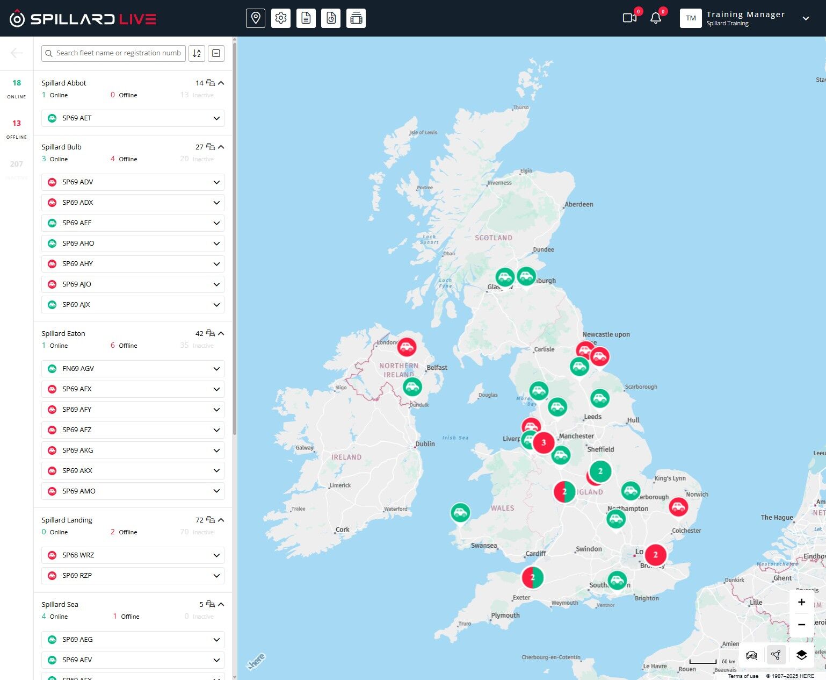The width and height of the screenshot is (826, 680).
Task: Select vehicle SP69 AEF in the list
Action: 133,223
